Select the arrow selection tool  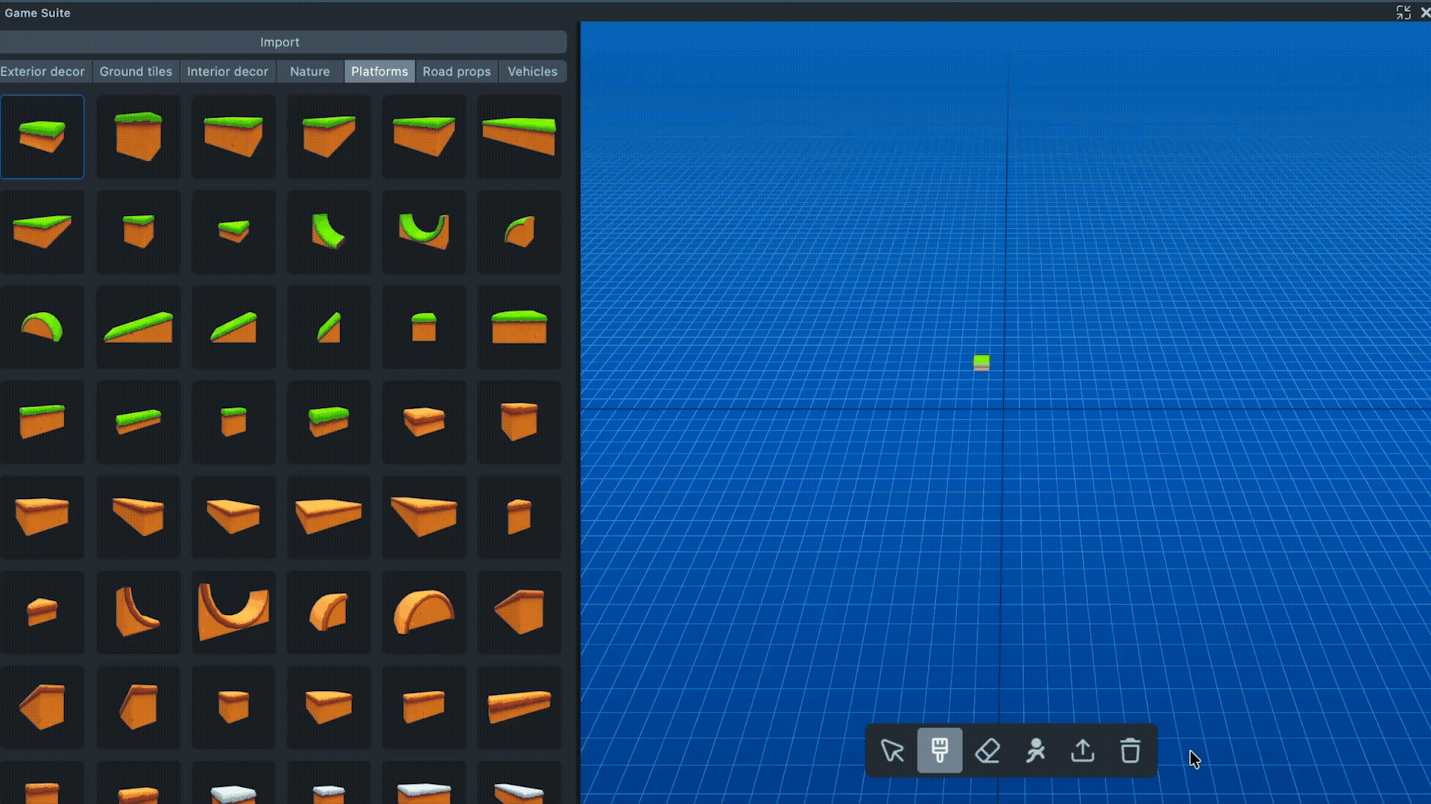click(892, 750)
